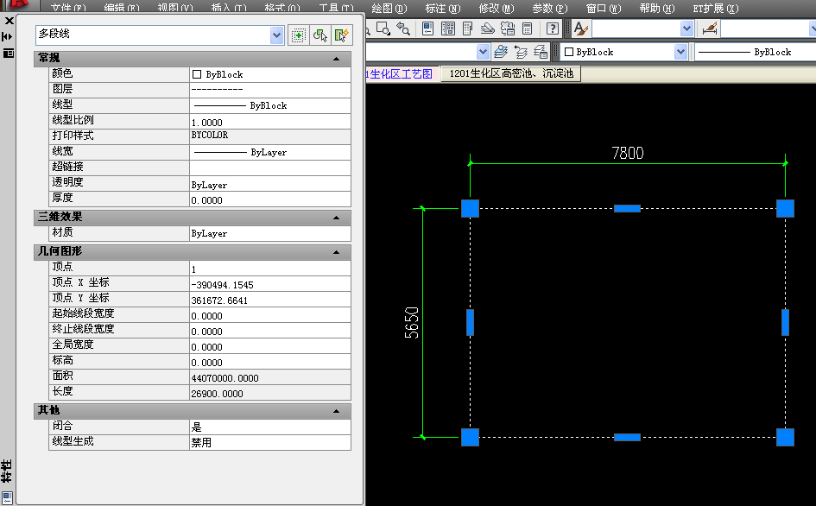The image size is (816, 506).
Task: Click the left edge midpoint grip
Action: point(470,322)
